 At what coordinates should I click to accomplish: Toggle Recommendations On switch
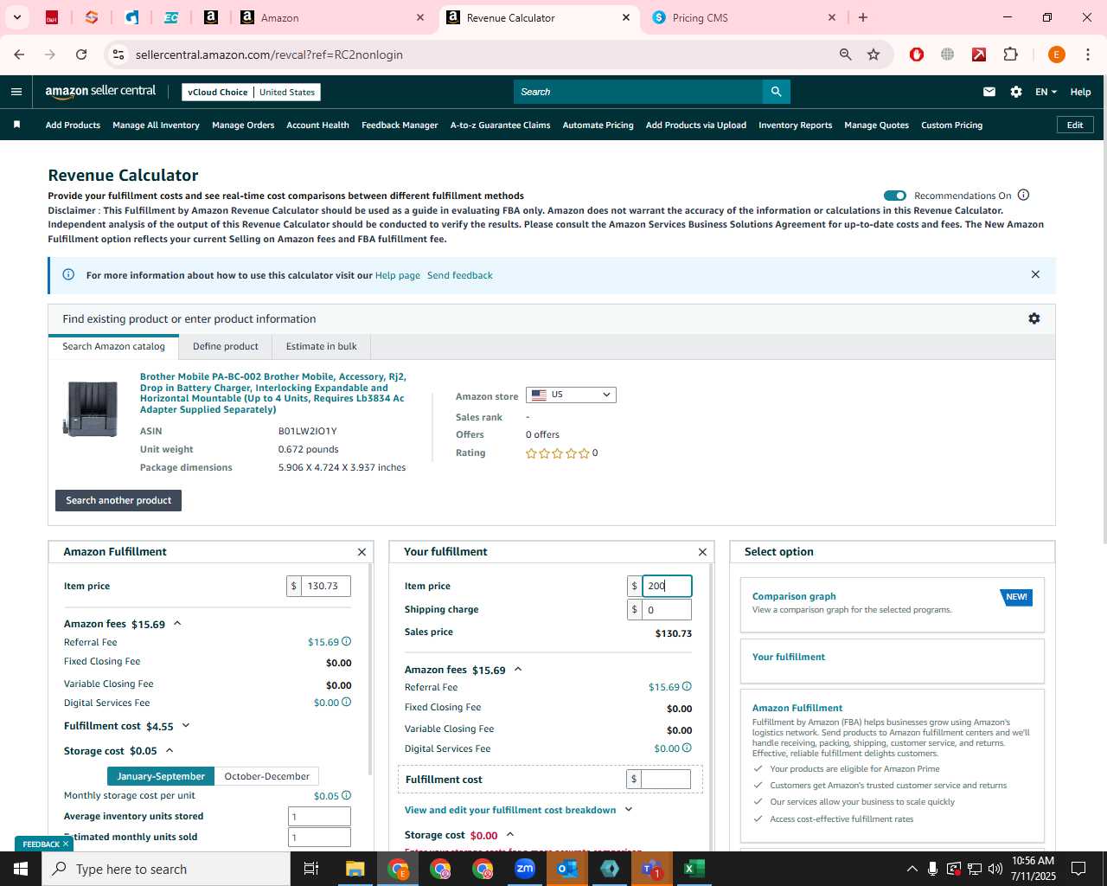click(895, 196)
